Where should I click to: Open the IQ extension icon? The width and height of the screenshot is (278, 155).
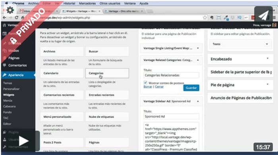239,17
